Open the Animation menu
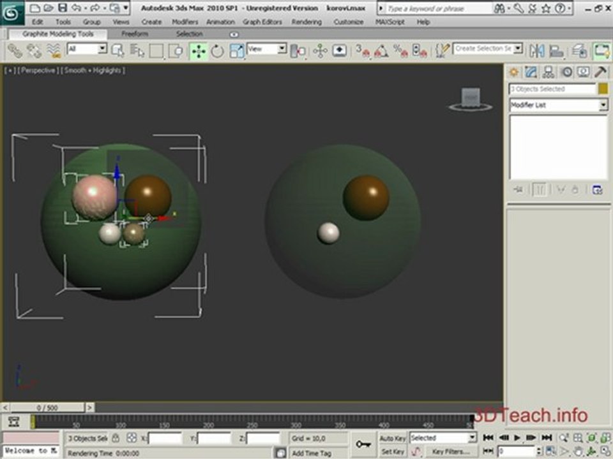 click(x=220, y=22)
